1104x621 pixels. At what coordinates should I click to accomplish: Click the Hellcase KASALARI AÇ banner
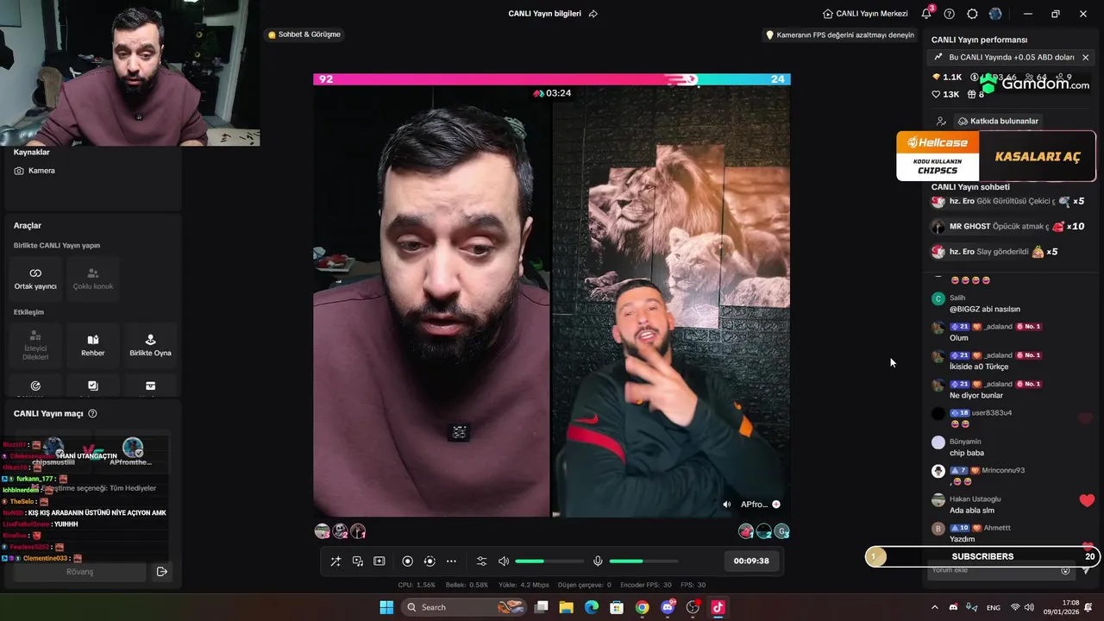pos(996,156)
